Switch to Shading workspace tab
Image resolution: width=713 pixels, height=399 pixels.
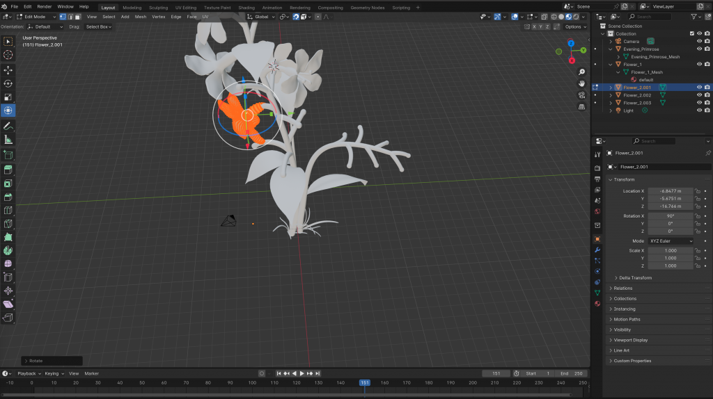[246, 7]
